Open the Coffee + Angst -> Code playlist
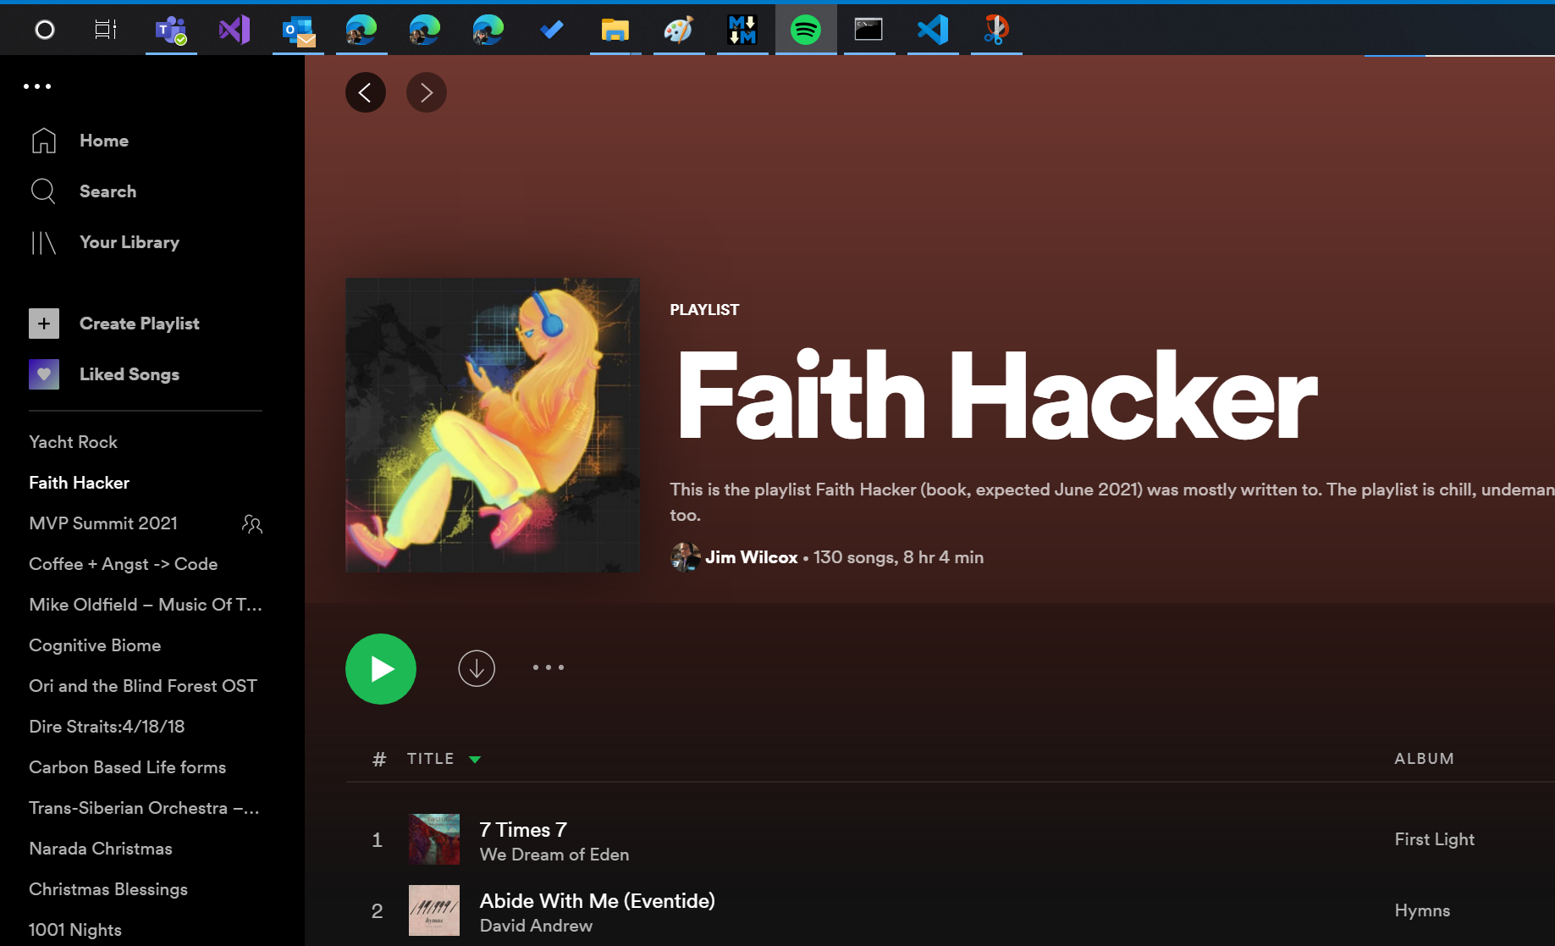 point(124,564)
